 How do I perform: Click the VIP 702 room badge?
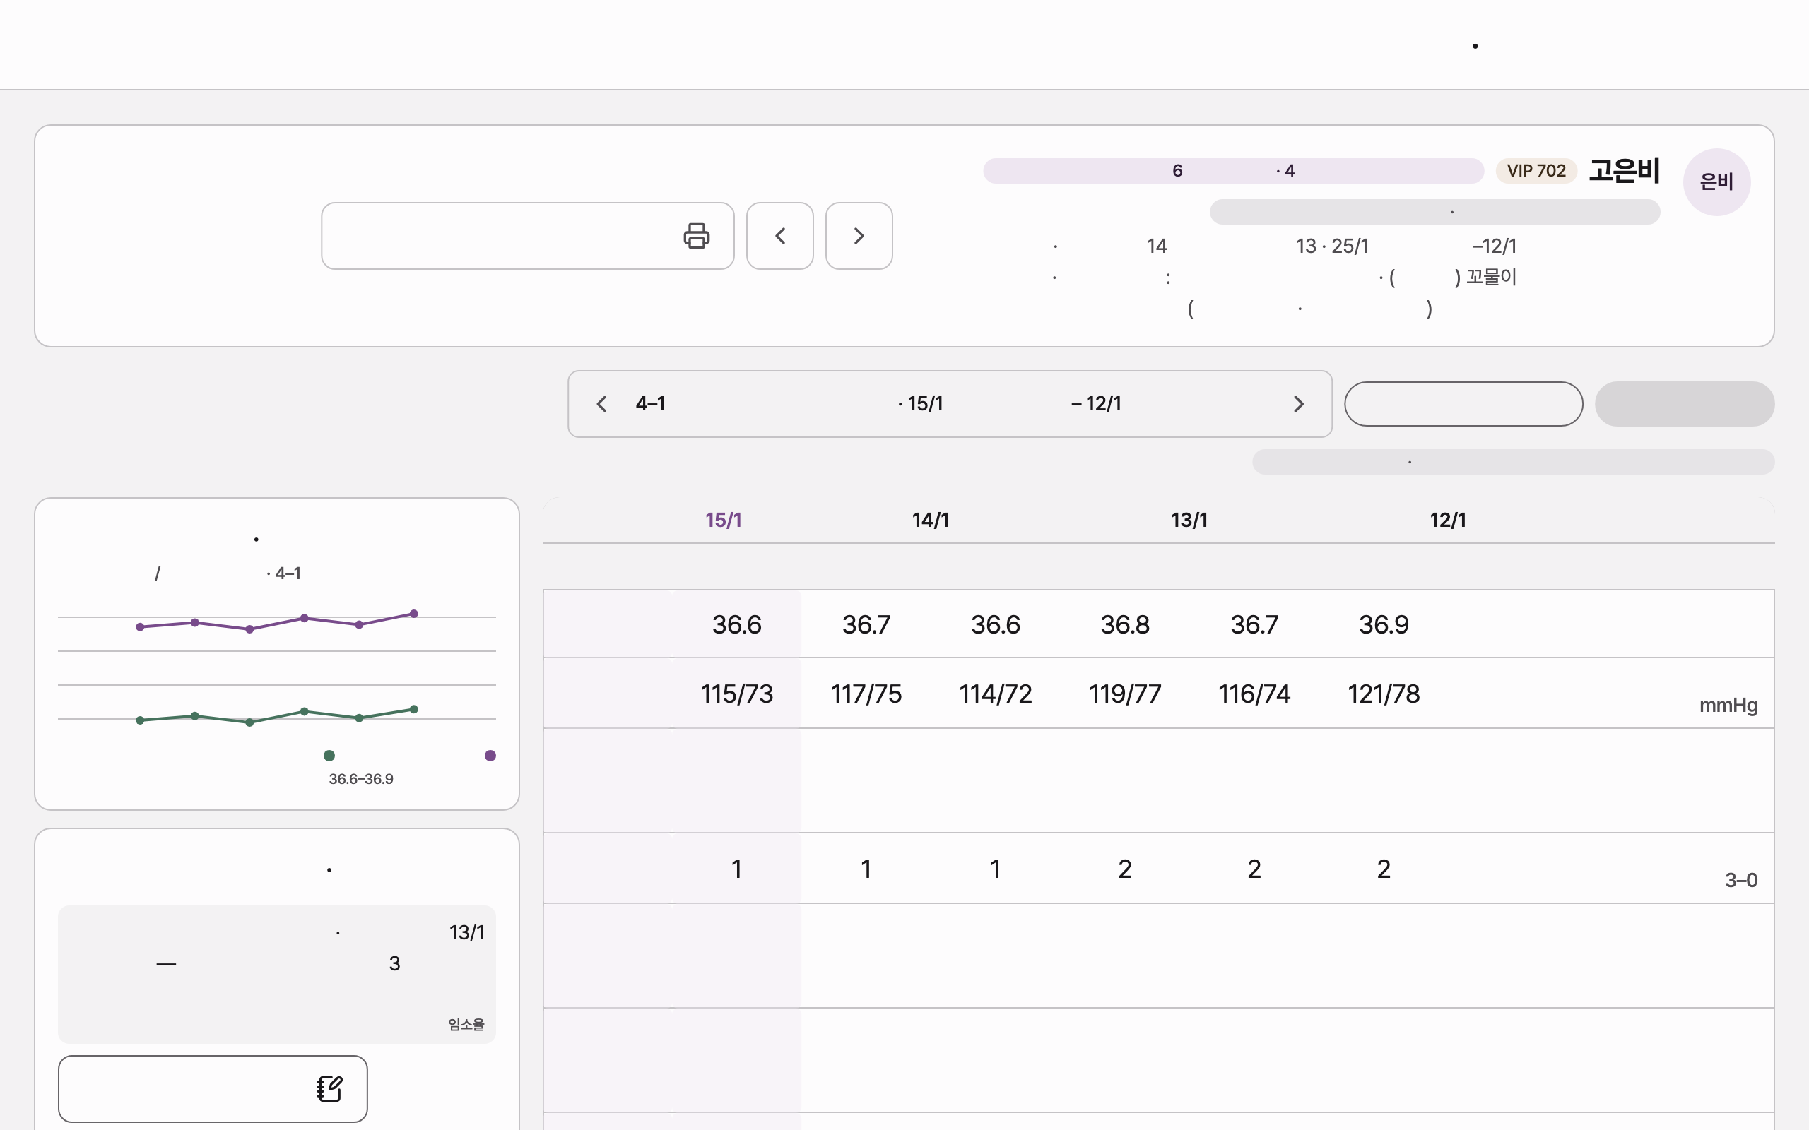[1536, 170]
